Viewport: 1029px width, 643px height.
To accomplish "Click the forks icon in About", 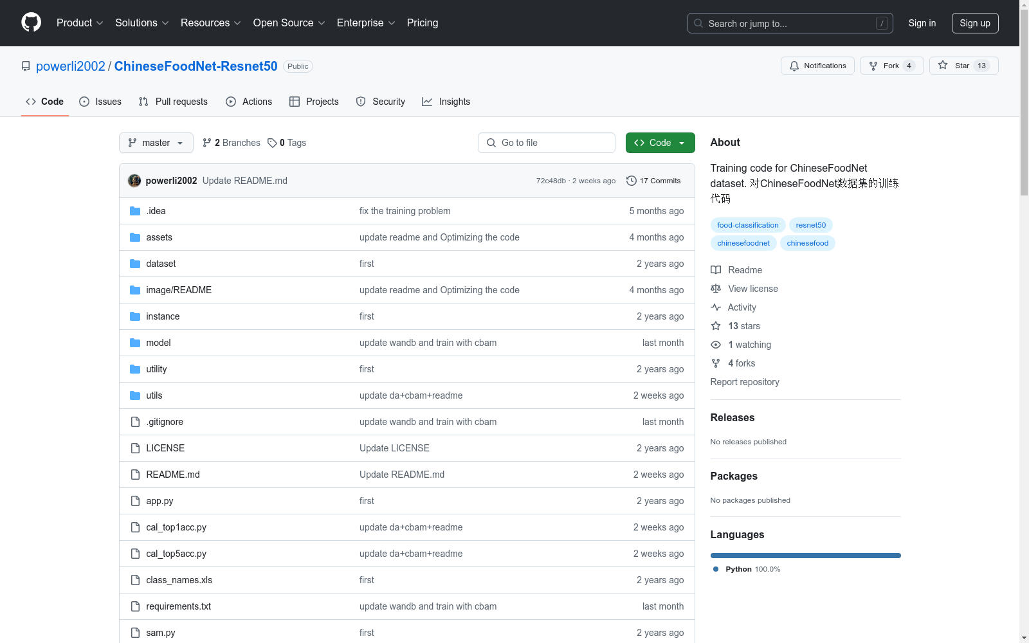I will click(x=716, y=363).
